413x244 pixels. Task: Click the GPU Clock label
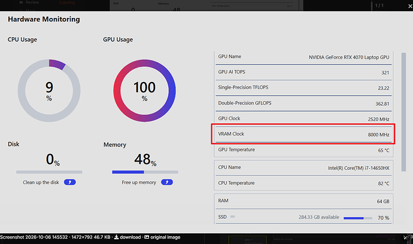point(229,118)
